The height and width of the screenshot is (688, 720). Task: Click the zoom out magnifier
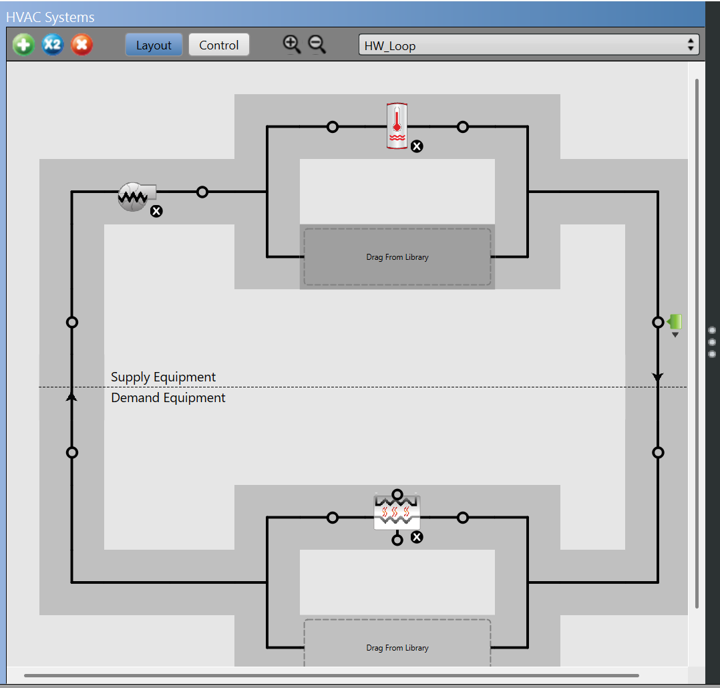tap(317, 45)
